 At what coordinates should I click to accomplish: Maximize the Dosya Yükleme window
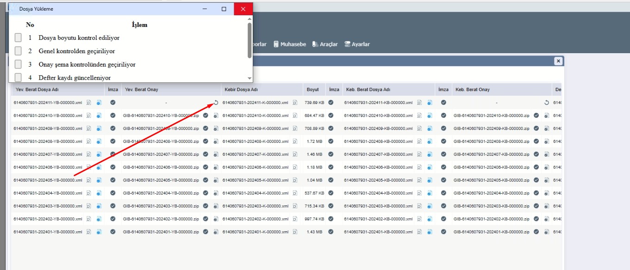224,9
